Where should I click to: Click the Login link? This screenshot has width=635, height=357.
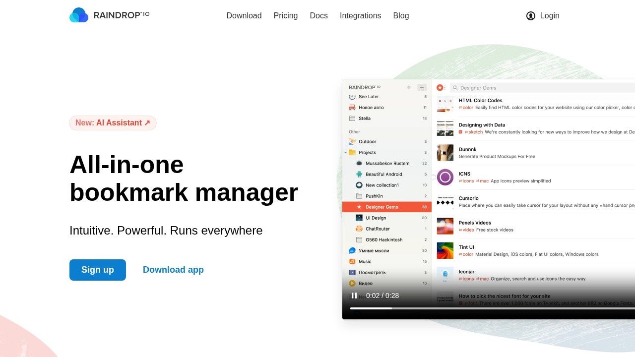[550, 16]
